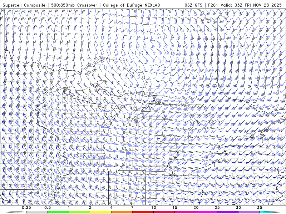Click the 1 label on the color scale

tap(69, 208)
